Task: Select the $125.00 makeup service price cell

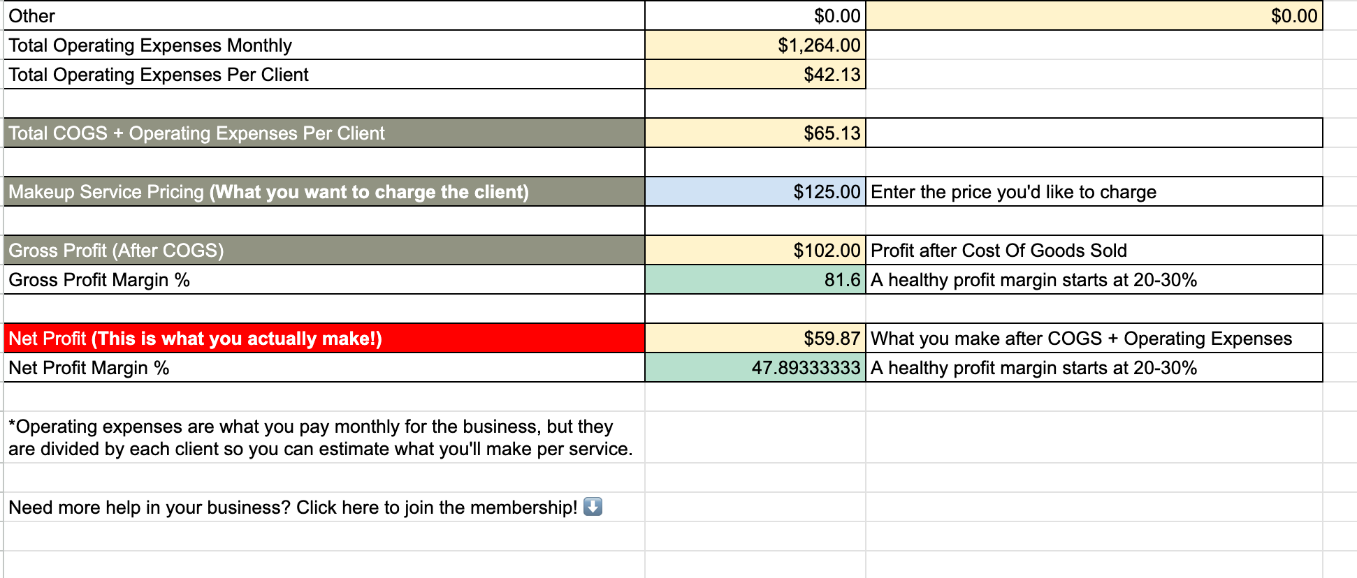Action: pyautogui.click(x=755, y=192)
